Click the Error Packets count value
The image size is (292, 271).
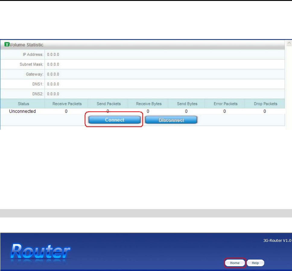pos(225,111)
